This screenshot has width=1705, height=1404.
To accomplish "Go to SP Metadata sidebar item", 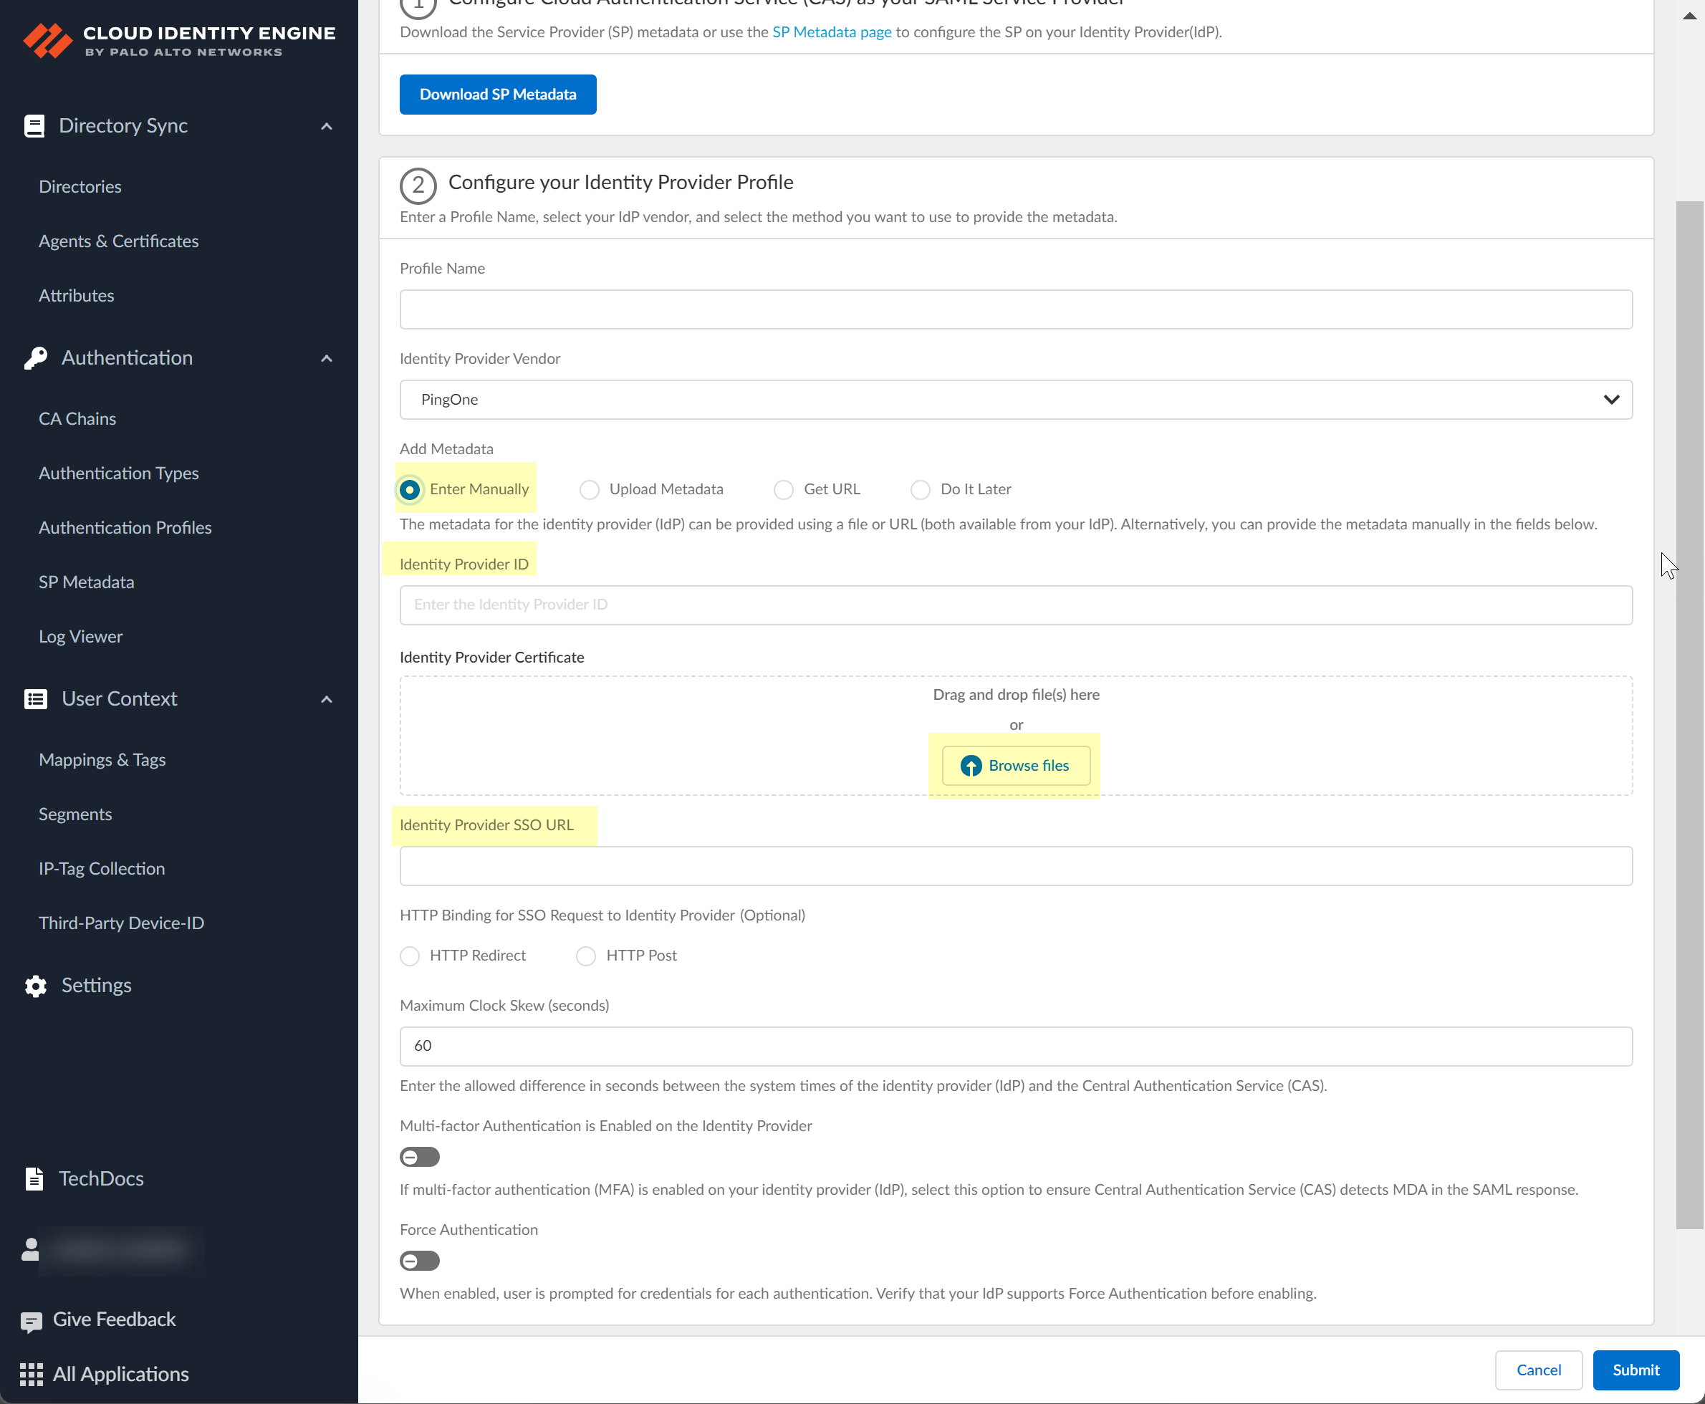I will [87, 582].
